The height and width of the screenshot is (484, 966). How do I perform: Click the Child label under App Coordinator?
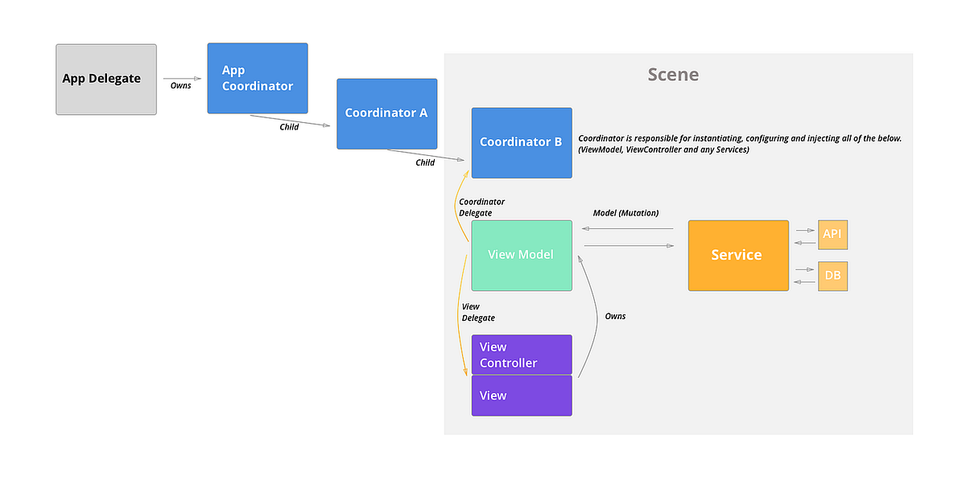[289, 126]
